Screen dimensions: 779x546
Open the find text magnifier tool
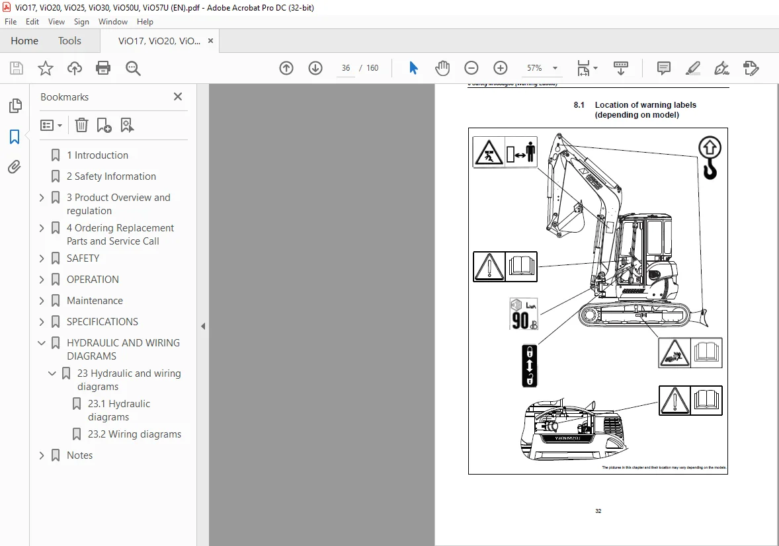point(133,68)
